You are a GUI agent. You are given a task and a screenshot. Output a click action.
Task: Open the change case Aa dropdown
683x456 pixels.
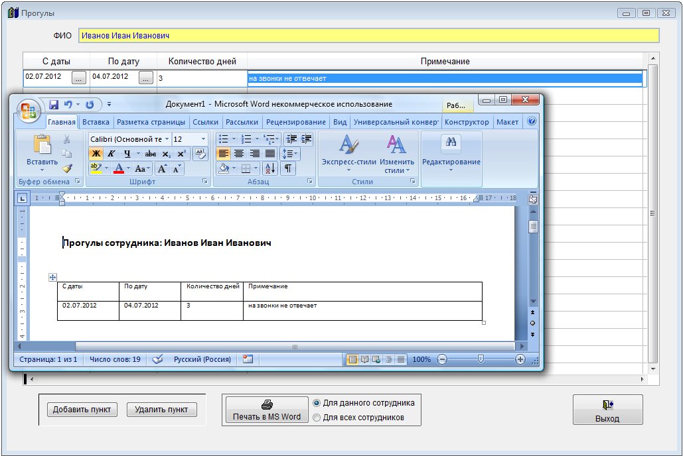coord(143,168)
